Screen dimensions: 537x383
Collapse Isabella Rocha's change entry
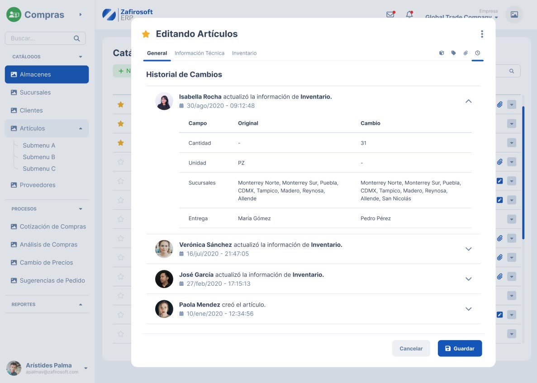click(469, 101)
